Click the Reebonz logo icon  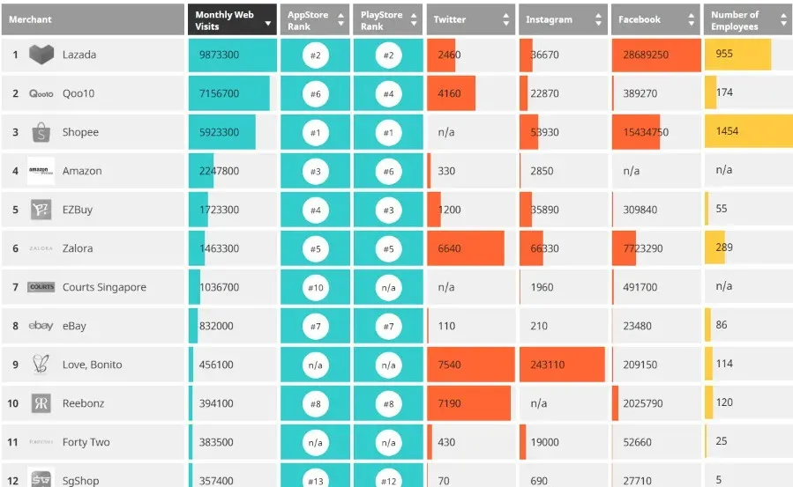pos(41,403)
